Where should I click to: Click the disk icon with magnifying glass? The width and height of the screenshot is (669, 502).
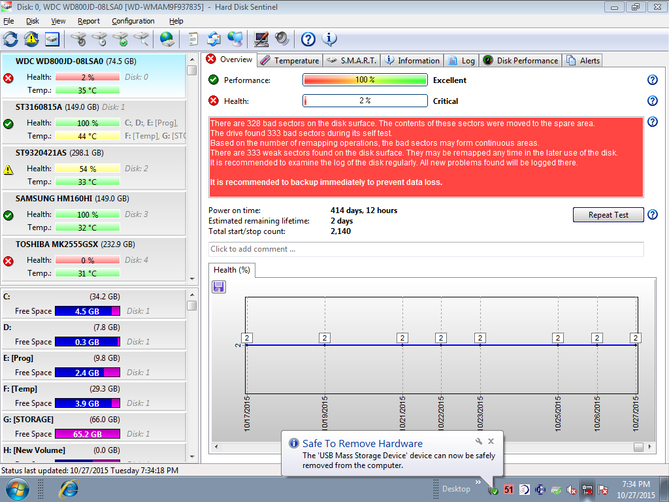pyautogui.click(x=141, y=39)
